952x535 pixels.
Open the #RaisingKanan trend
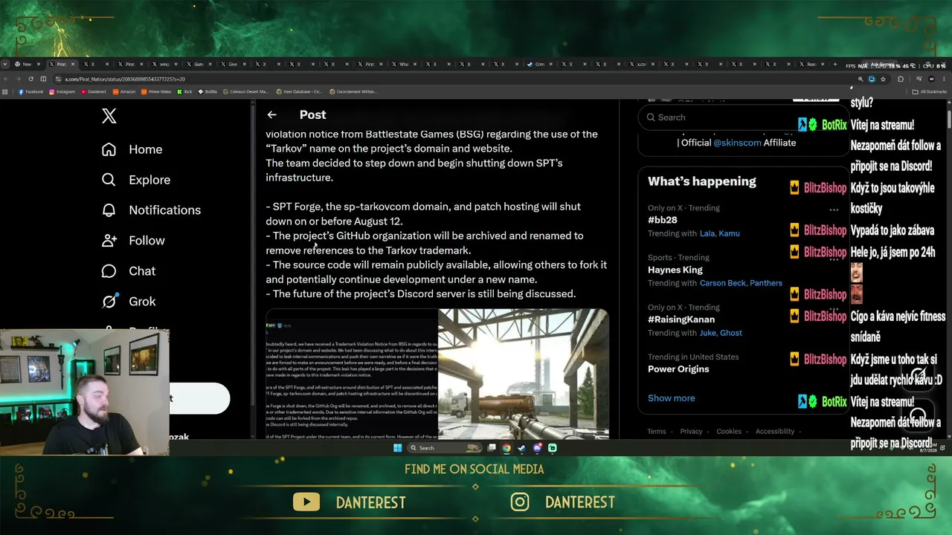pyautogui.click(x=681, y=320)
